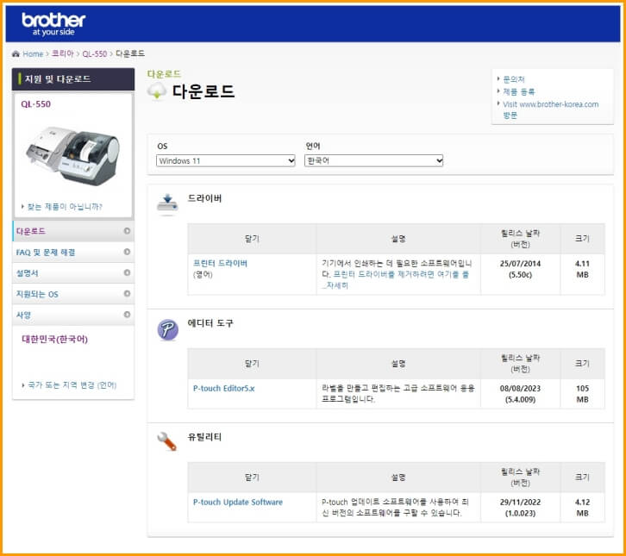Click the 에디터 도구 section heading

pos(210,323)
